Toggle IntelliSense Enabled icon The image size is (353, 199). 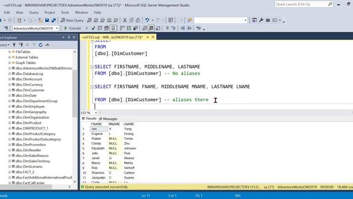point(113,28)
